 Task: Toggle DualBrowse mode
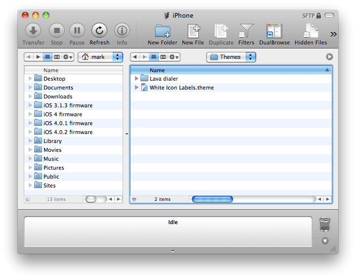click(274, 31)
